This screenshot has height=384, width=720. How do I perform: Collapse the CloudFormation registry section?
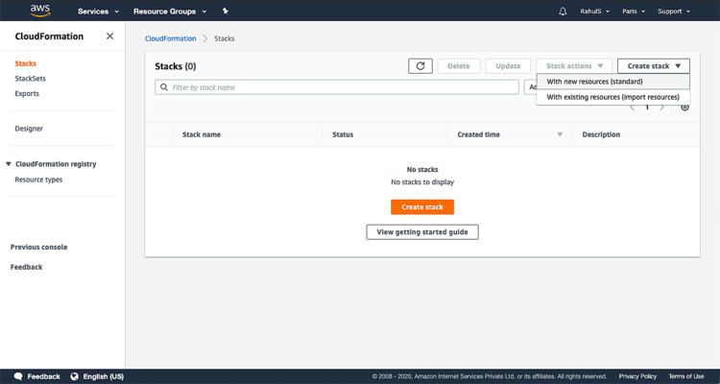[x=9, y=164]
